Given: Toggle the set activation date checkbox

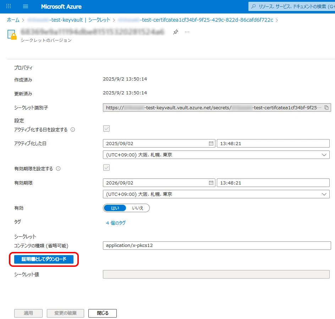Looking at the screenshot, I should tap(106, 128).
